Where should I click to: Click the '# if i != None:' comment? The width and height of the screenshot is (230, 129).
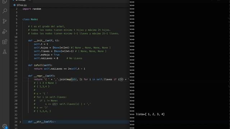point(46,101)
